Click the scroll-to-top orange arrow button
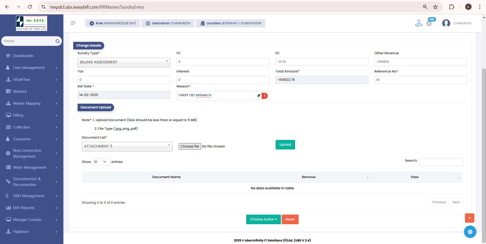Viewport: 486px width, 244px height. 470,218
